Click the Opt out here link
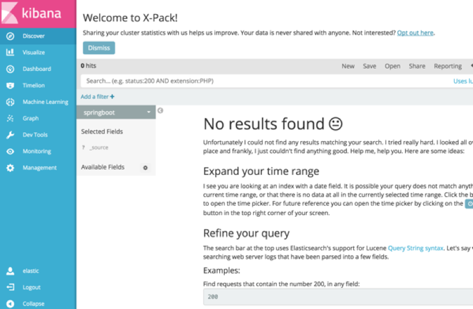The image size is (473, 309). [415, 33]
